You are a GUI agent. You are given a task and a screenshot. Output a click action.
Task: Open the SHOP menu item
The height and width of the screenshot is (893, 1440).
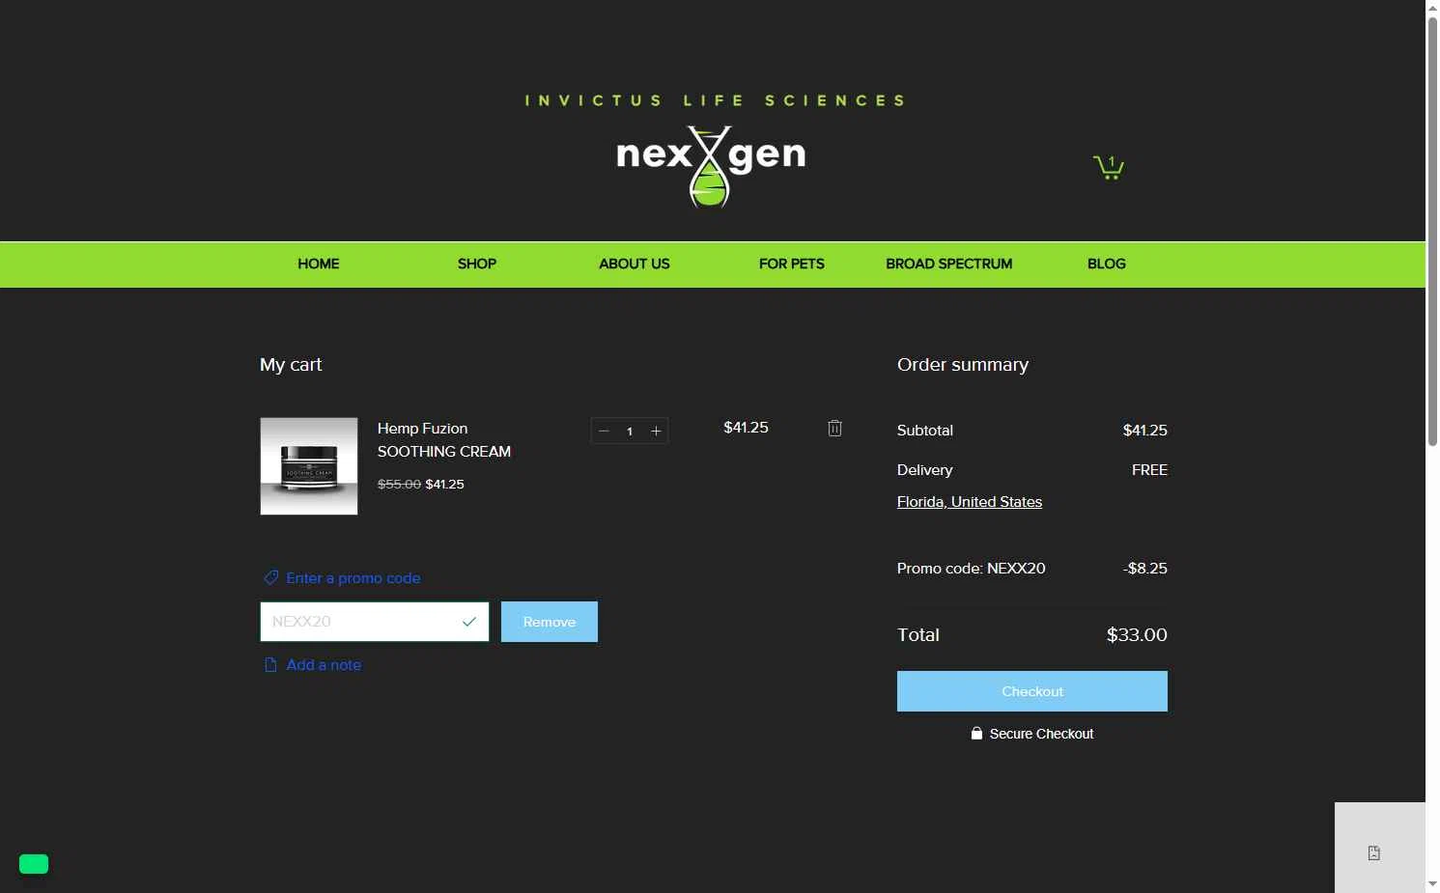coord(477,264)
